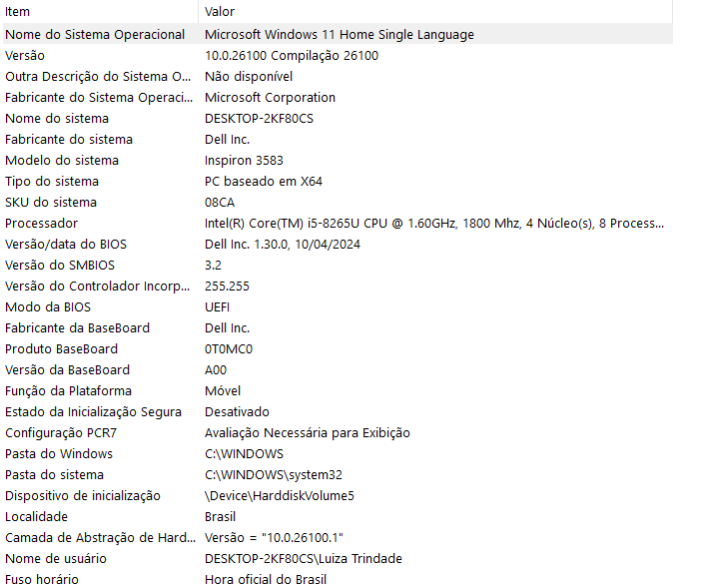Select the value '255.255'
710x587 pixels.
coord(227,287)
